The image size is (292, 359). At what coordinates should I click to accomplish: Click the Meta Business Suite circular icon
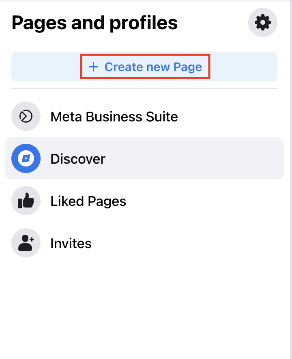point(26,116)
